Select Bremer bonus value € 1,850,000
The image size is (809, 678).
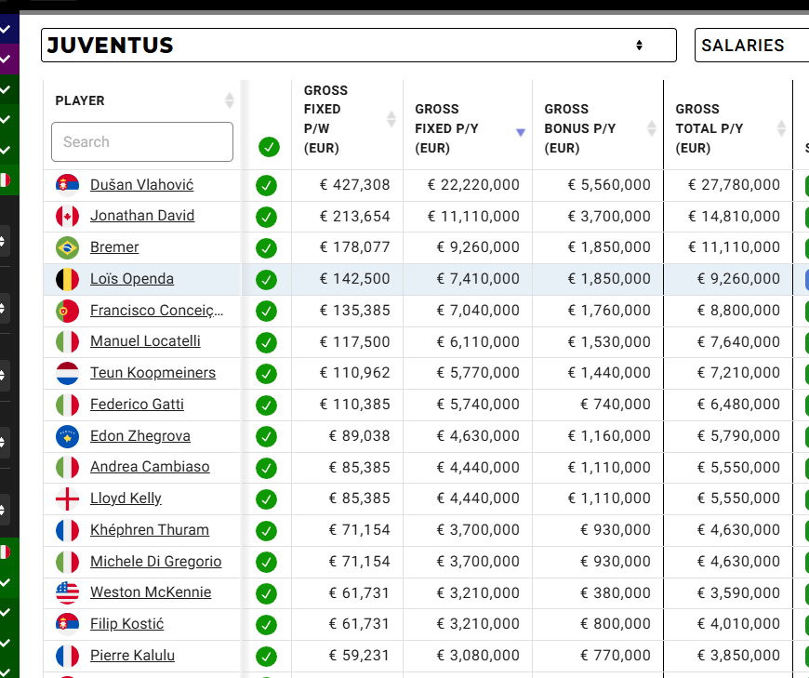tap(609, 247)
